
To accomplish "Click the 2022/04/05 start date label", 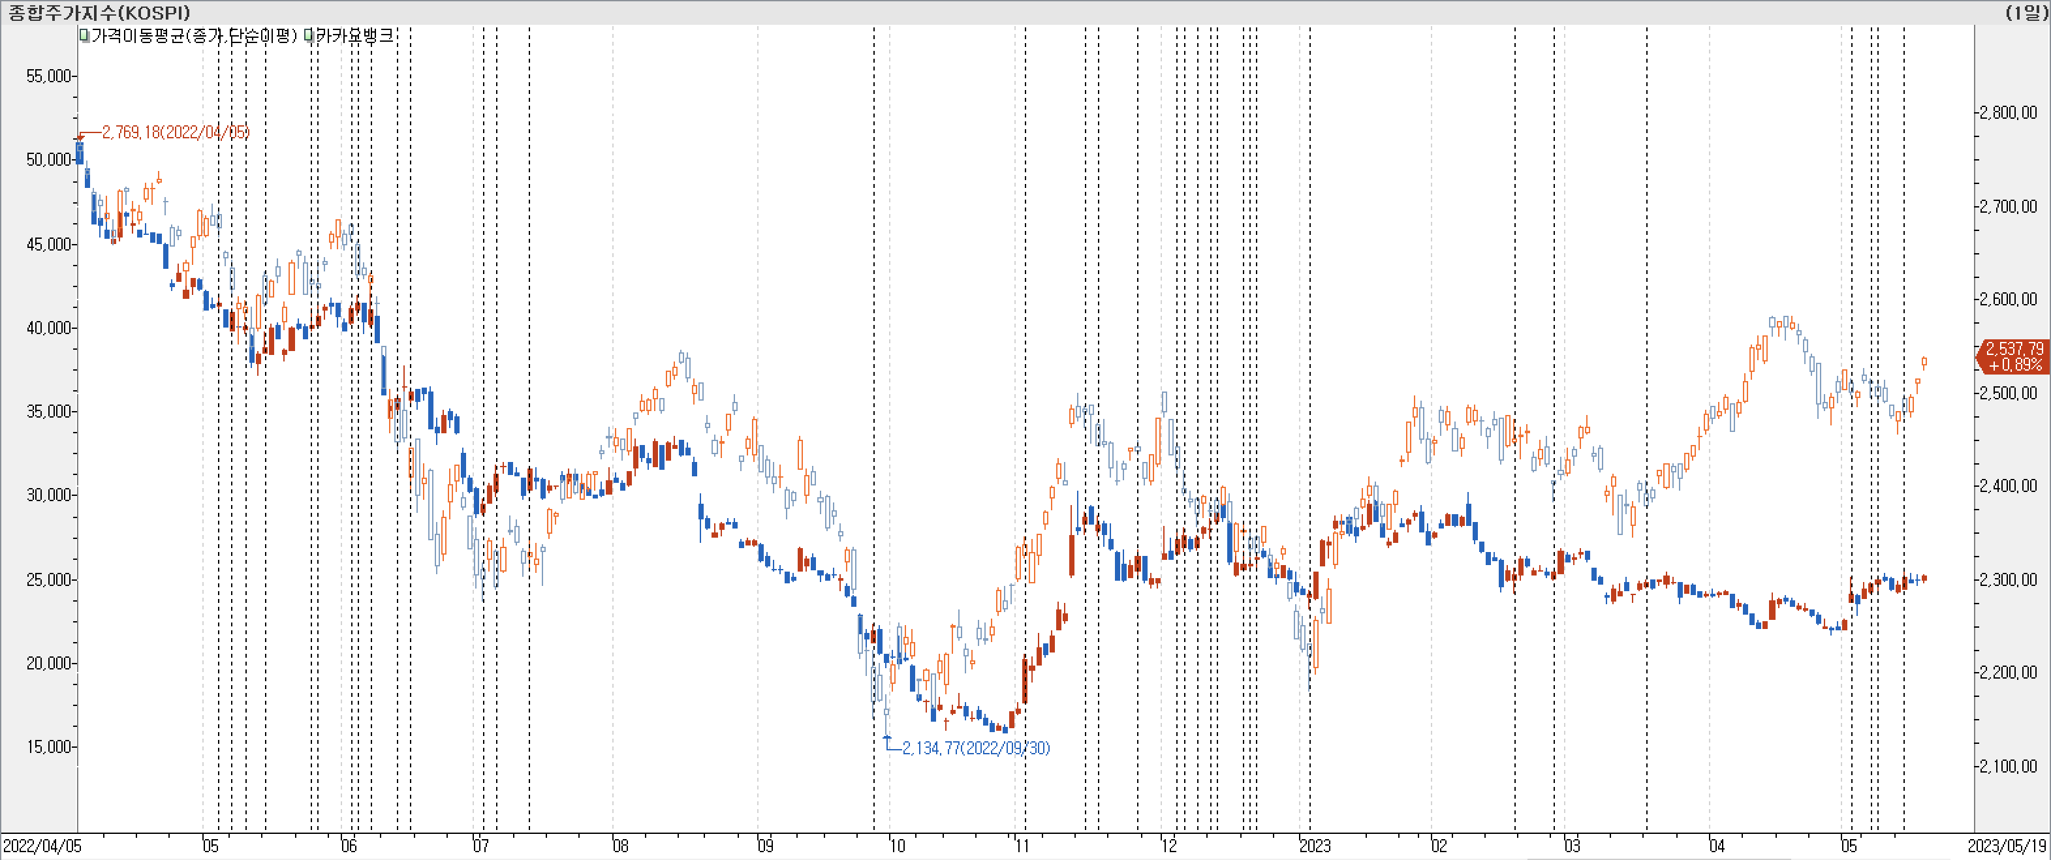I will (41, 846).
